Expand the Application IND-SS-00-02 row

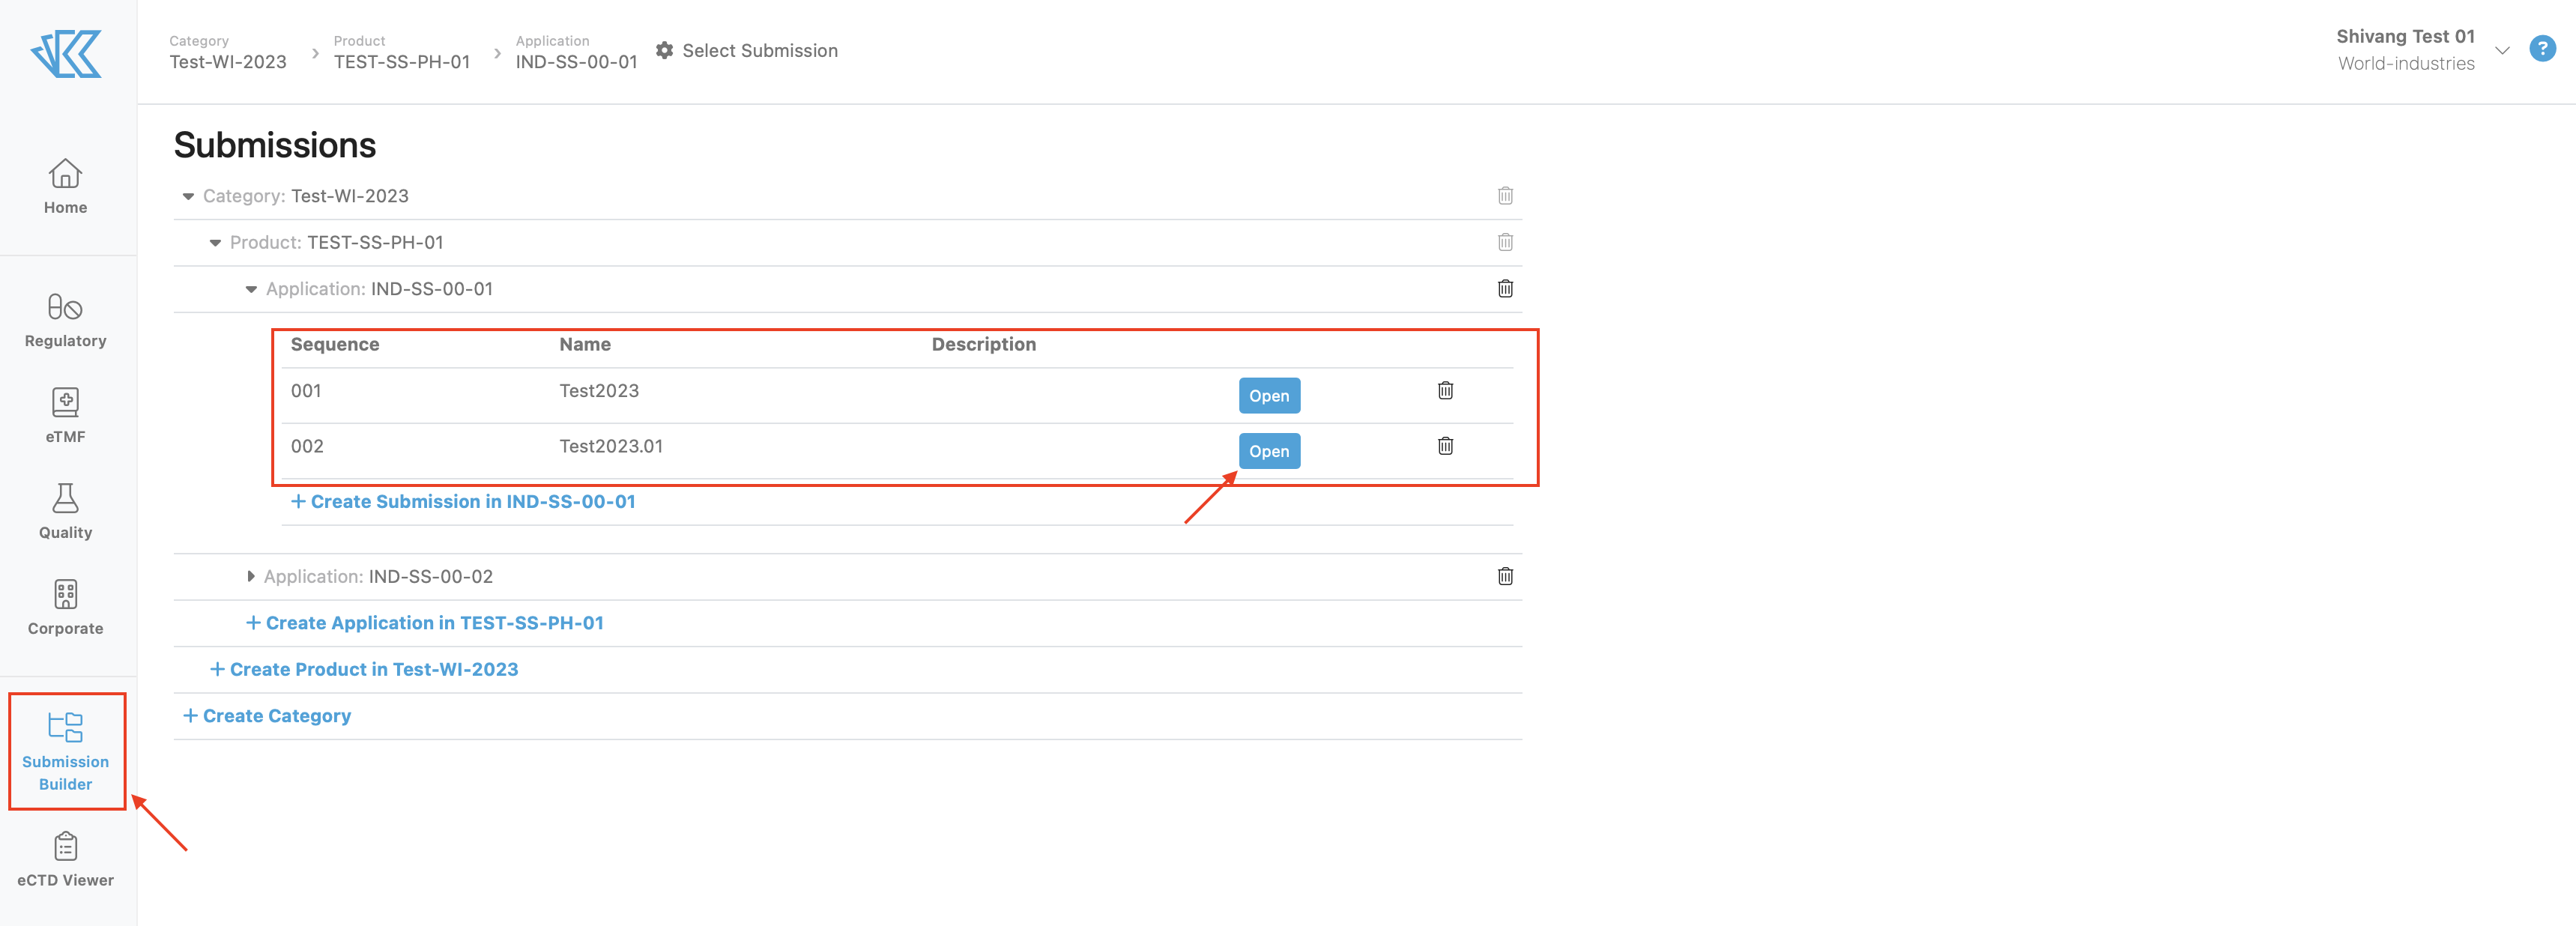coord(250,576)
